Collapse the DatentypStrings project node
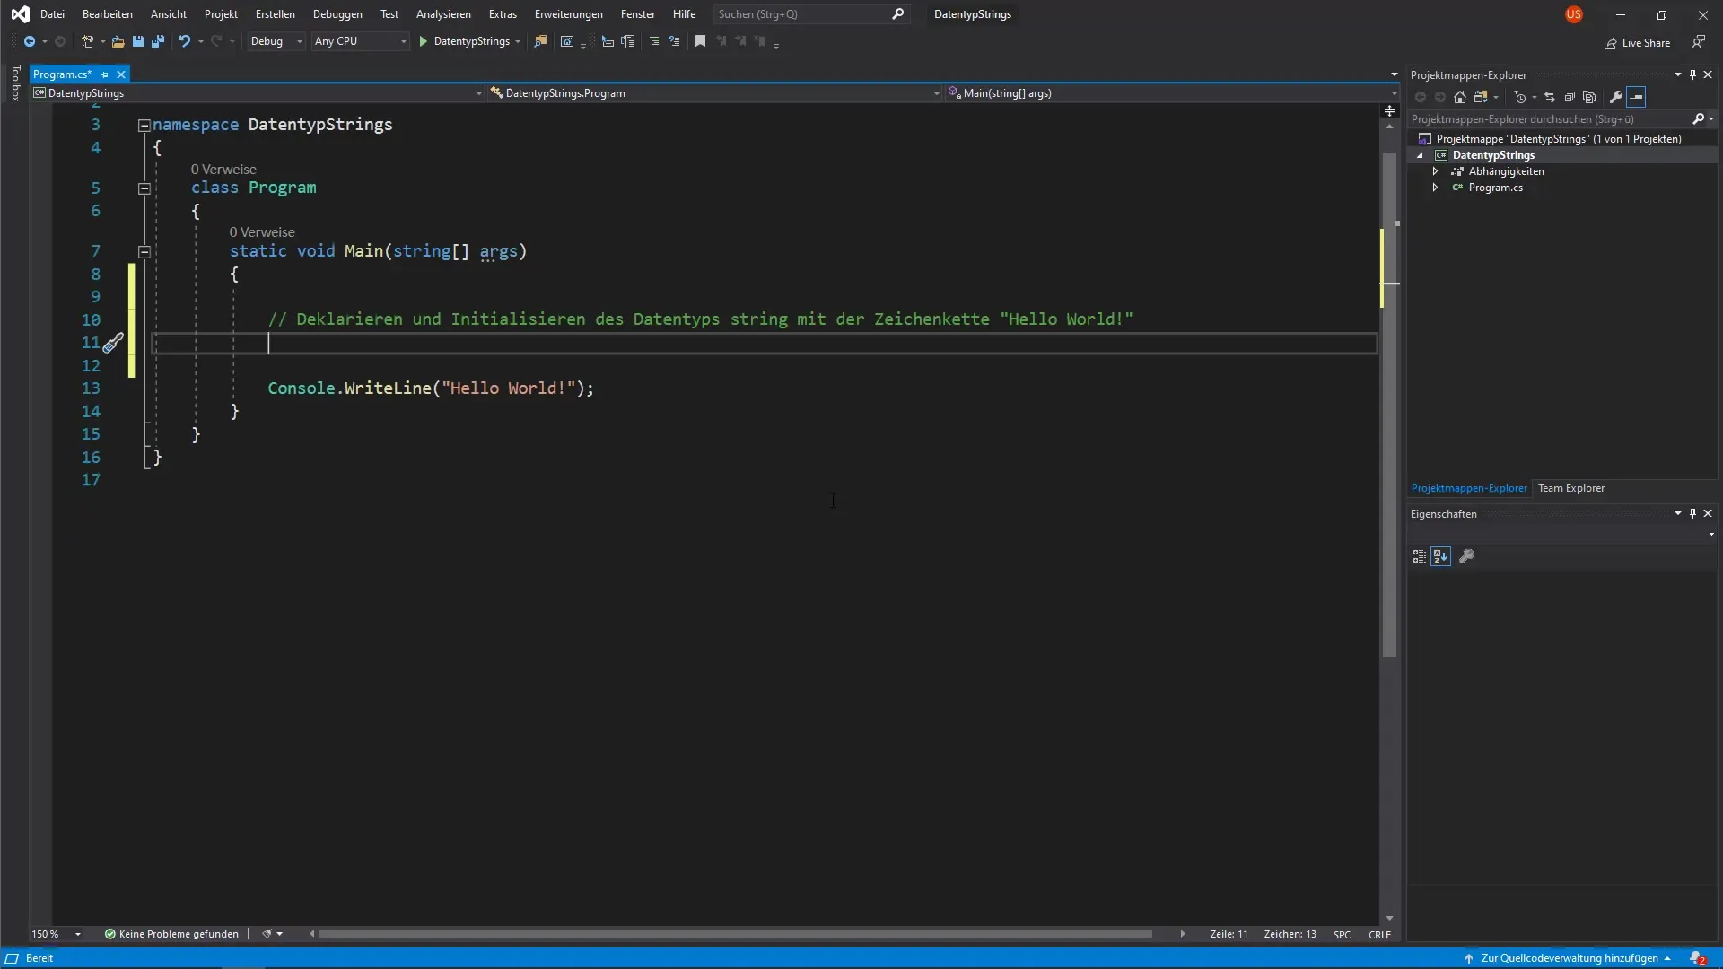Viewport: 1723px width, 969px height. tap(1420, 155)
